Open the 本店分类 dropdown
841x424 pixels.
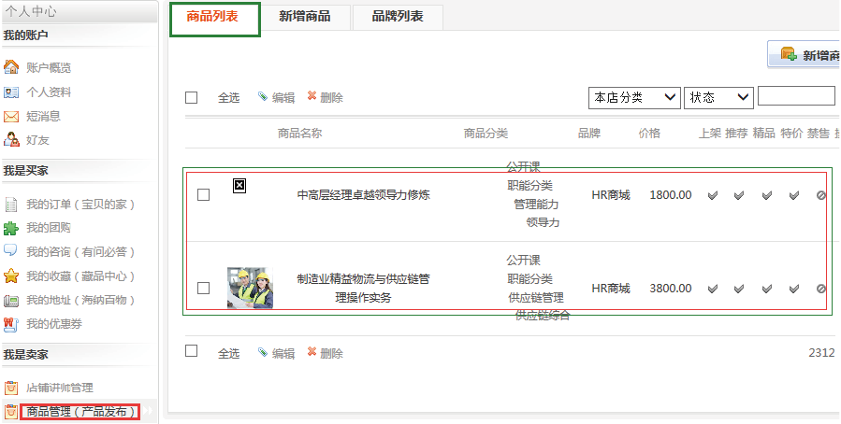click(x=633, y=97)
